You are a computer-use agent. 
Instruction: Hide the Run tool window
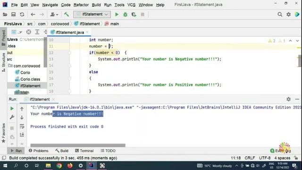[x=297, y=99]
